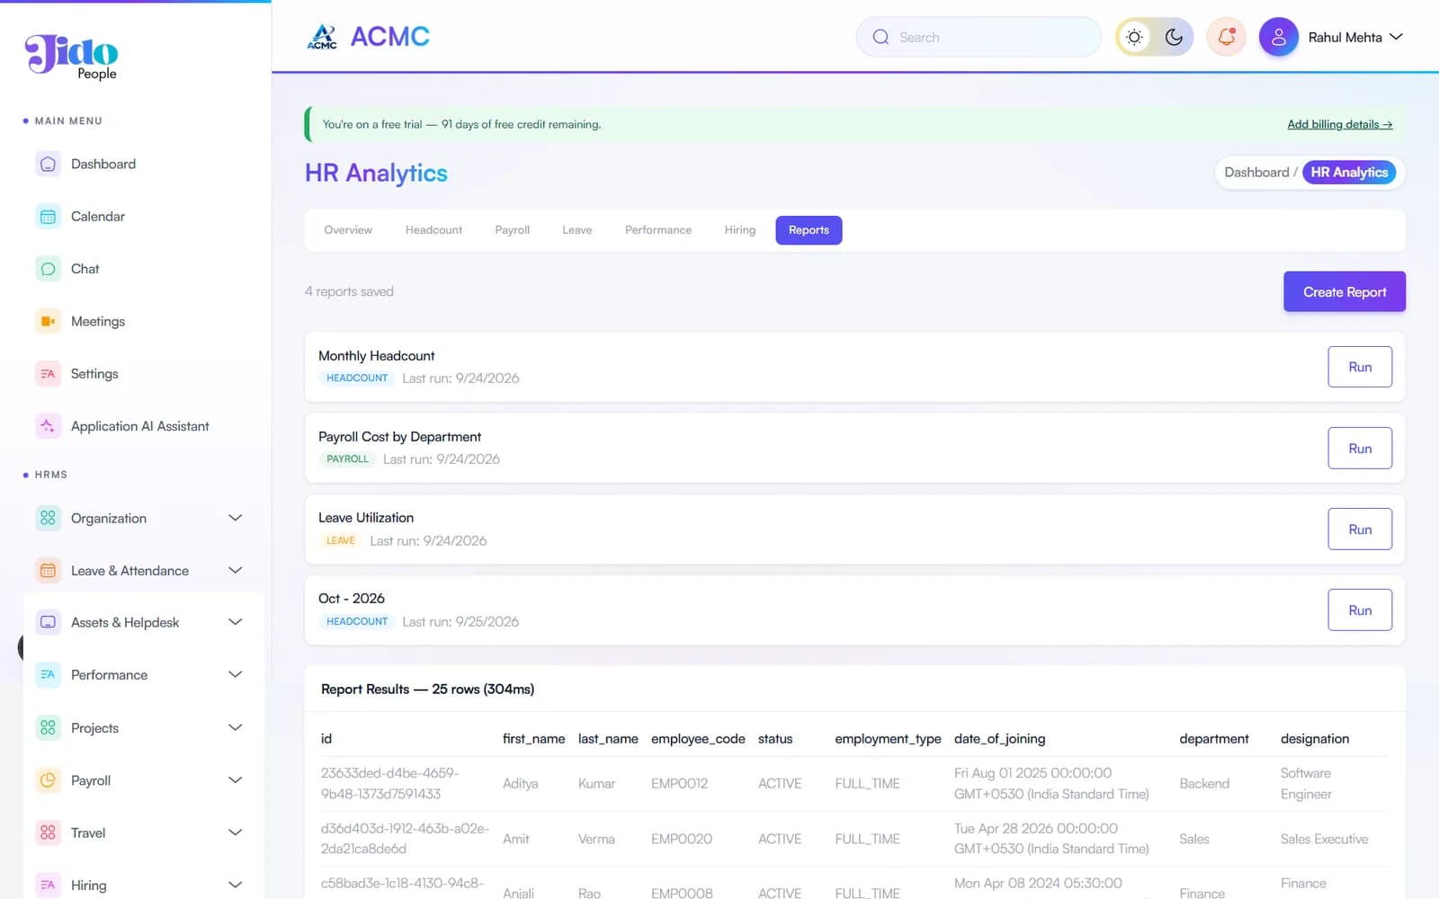This screenshot has width=1439, height=899.
Task: Click the Travel module icon
Action: [x=48, y=832]
